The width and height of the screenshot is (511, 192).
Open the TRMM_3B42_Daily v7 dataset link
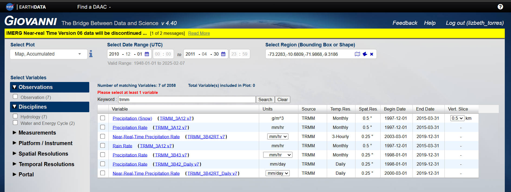point(177,164)
